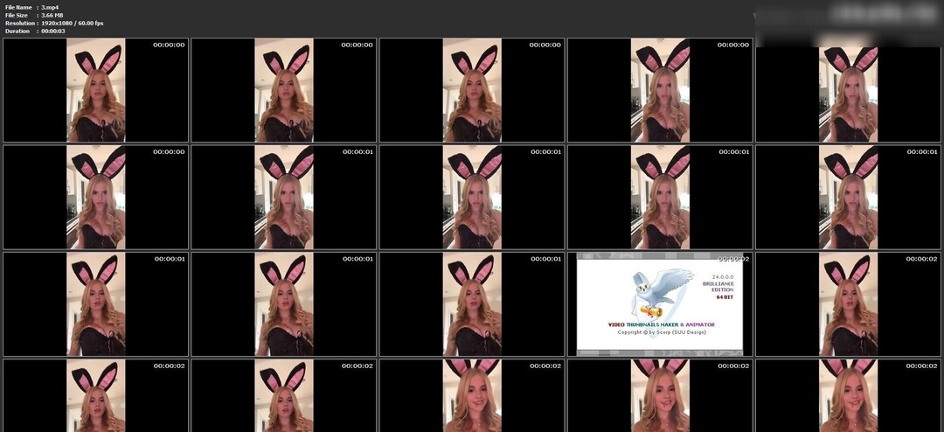The image size is (944, 432).
Task: Open the last thumbnail in the bottom row
Action: (x=848, y=395)
